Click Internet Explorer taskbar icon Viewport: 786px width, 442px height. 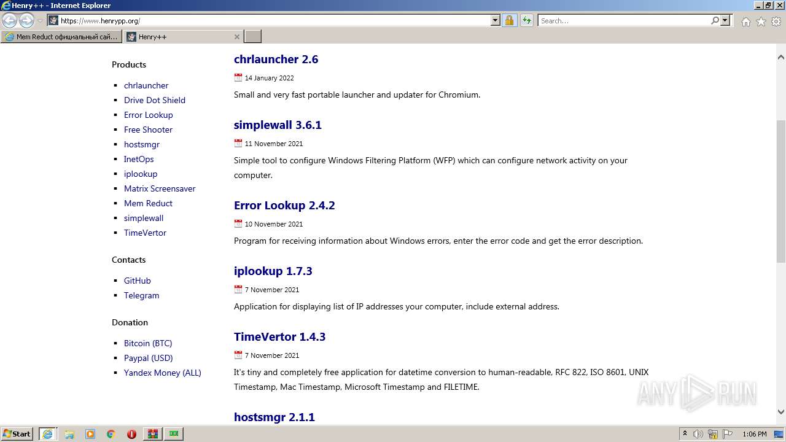48,434
